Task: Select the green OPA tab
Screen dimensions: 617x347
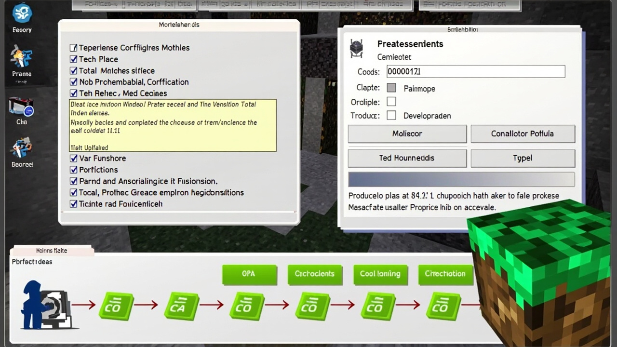Action: 249,274
